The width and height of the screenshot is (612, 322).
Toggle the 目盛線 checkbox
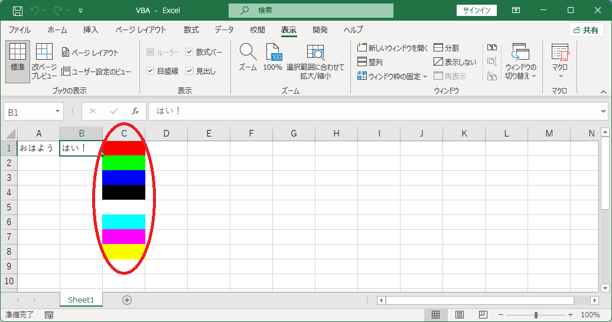(150, 71)
